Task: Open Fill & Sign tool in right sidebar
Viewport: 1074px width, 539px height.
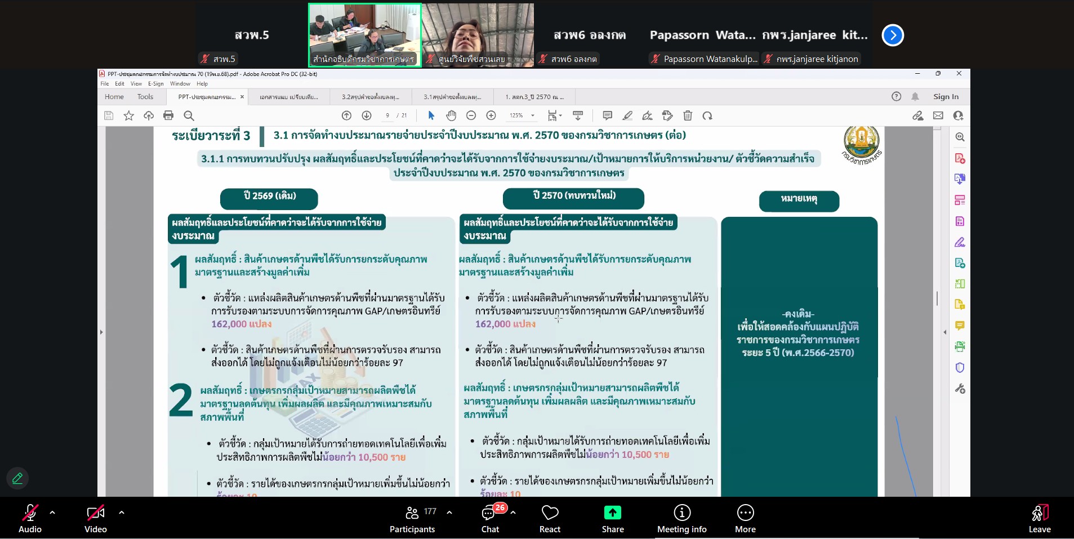Action: coord(960,242)
